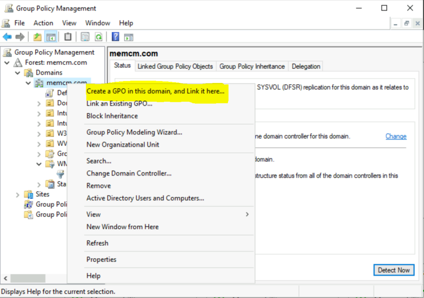The image size is (424, 298).
Task: Choose Remove in the context menu
Action: (x=99, y=186)
